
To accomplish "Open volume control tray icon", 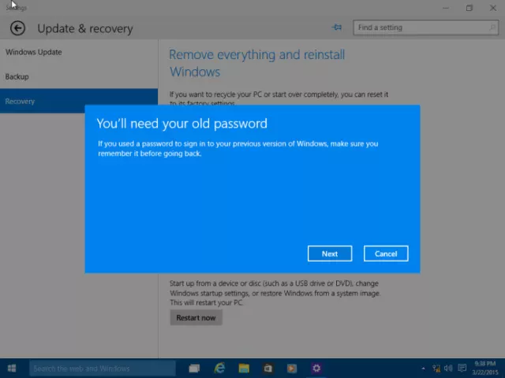I will (448, 369).
